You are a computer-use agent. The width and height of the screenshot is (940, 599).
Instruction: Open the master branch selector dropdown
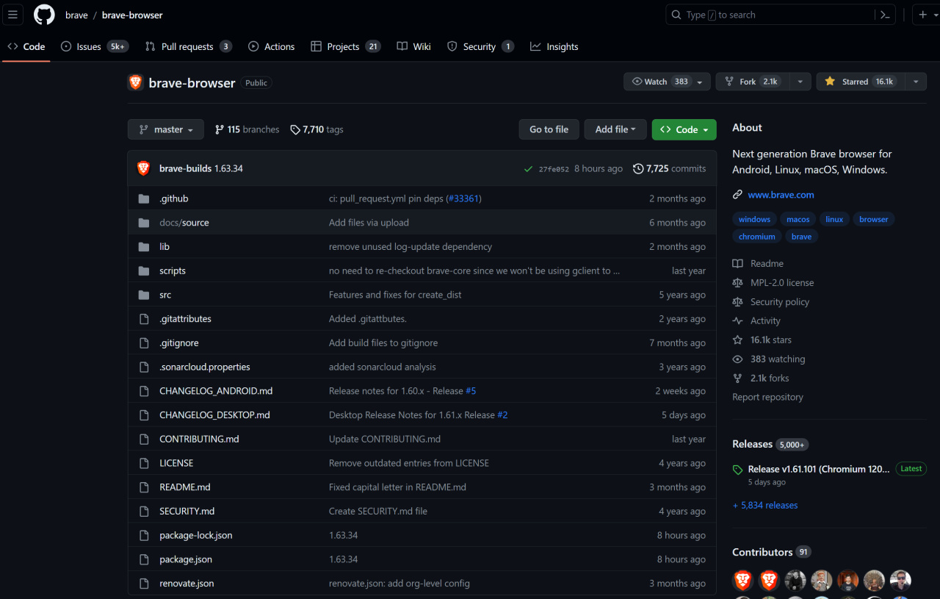[166, 129]
